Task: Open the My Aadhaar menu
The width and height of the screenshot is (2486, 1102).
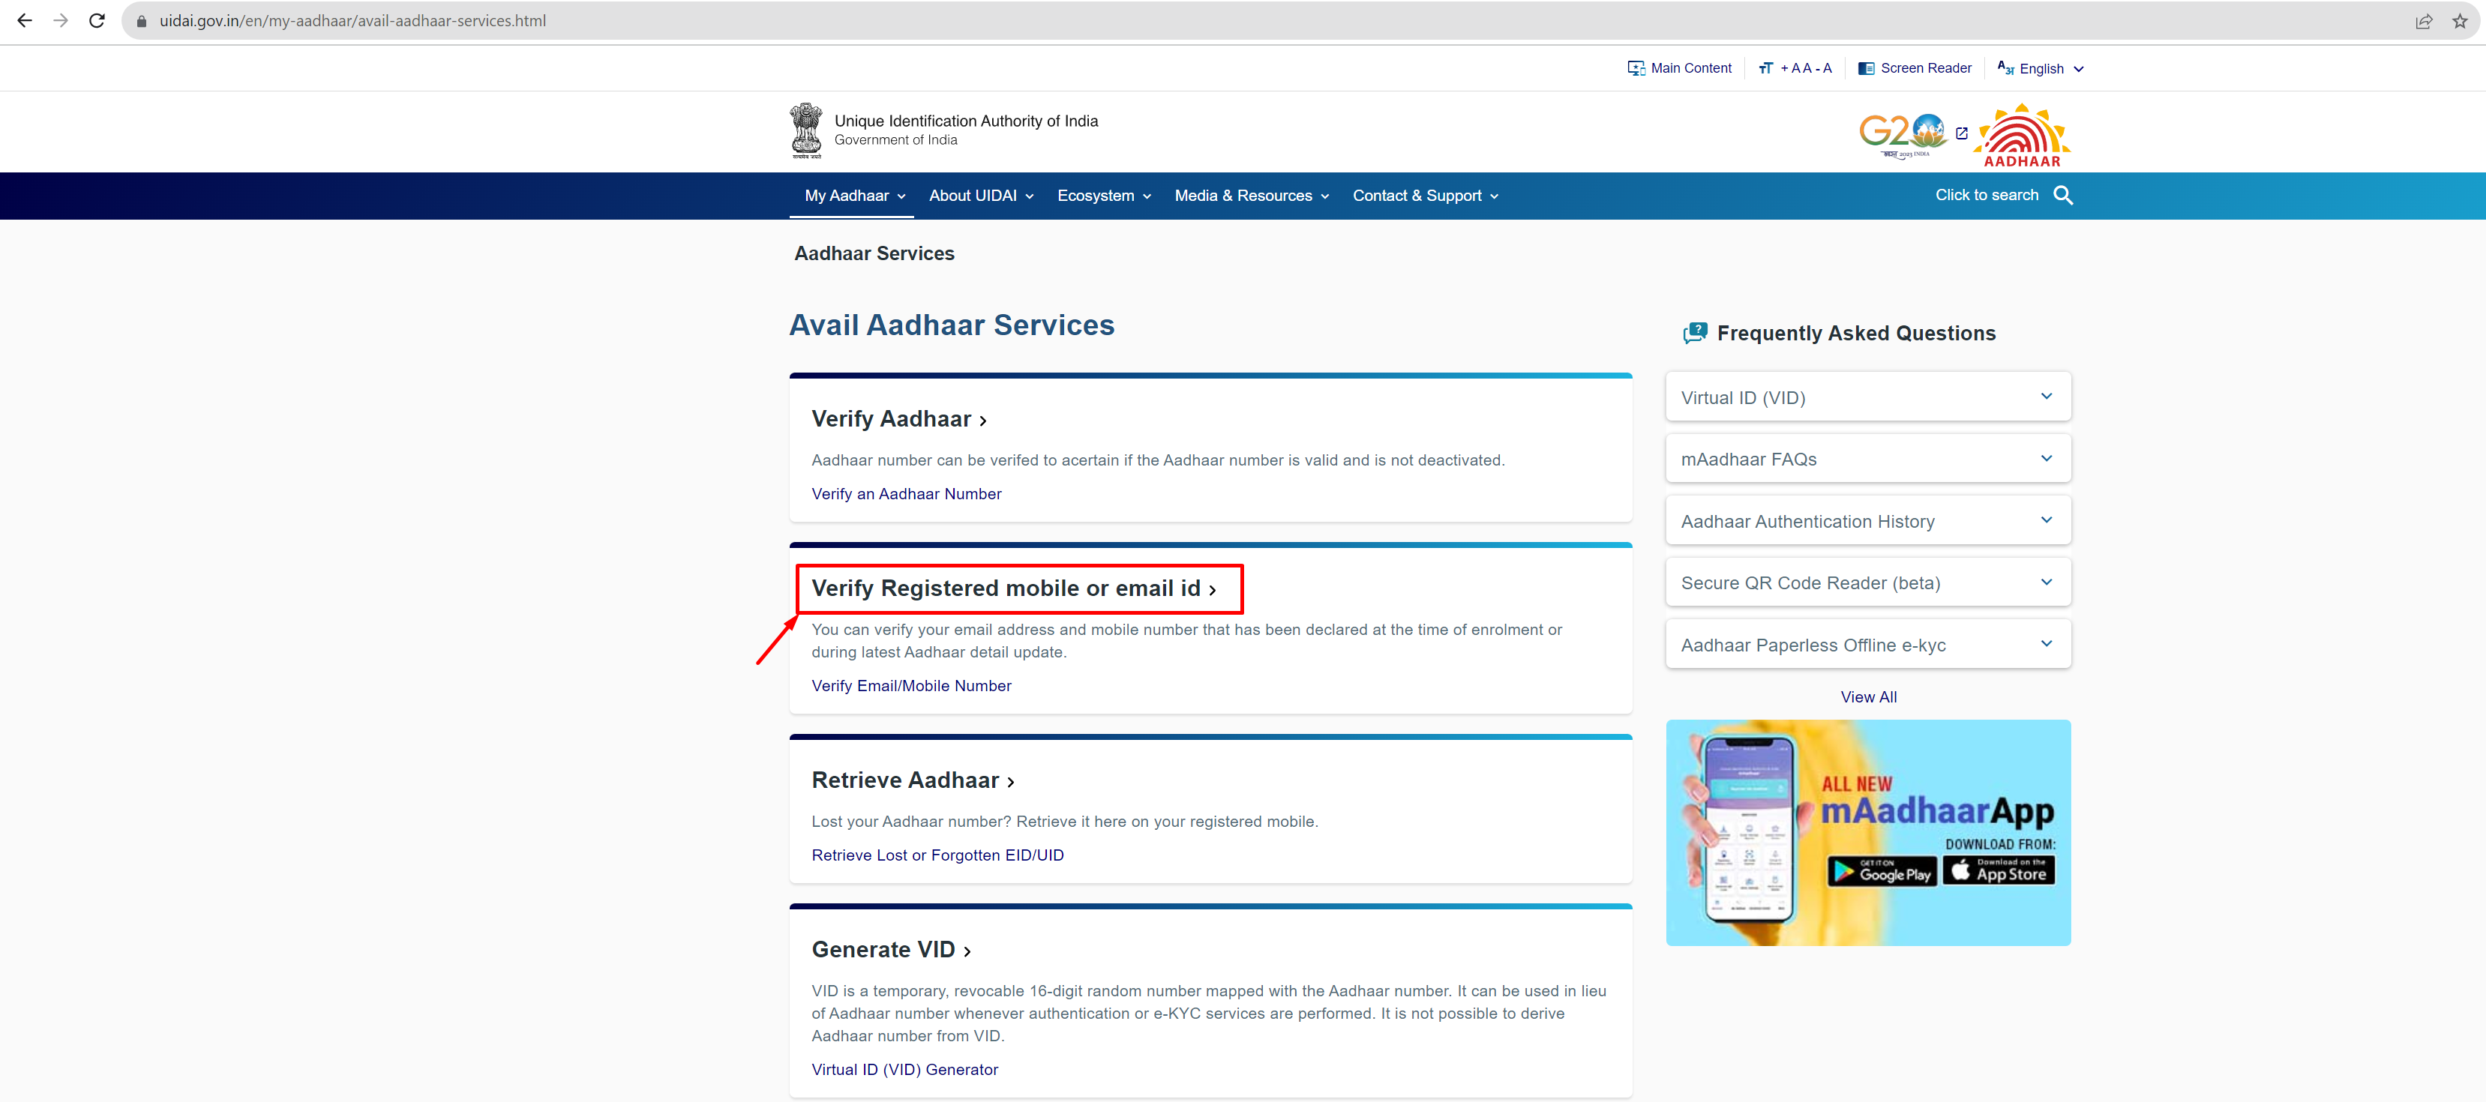Action: pyautogui.click(x=855, y=196)
